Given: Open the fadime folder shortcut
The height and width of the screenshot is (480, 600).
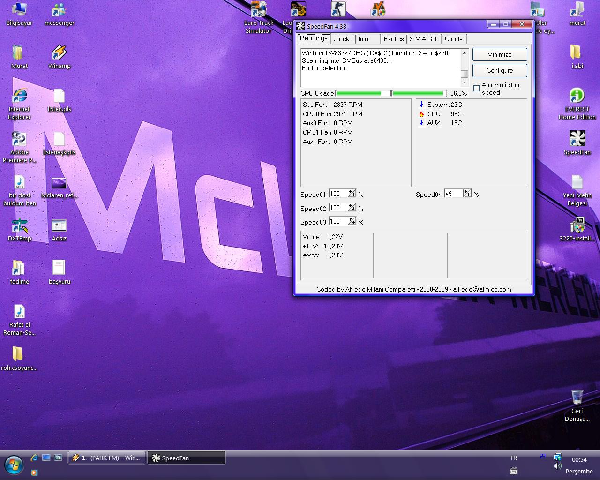Looking at the screenshot, I should click(x=19, y=272).
